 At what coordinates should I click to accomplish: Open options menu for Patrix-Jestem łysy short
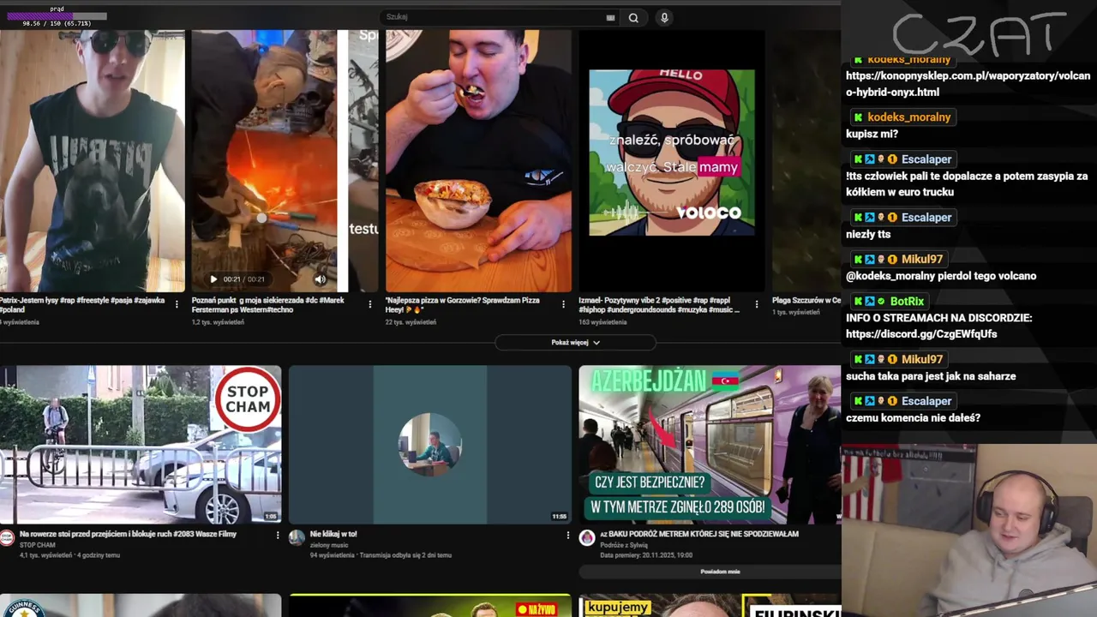click(177, 304)
